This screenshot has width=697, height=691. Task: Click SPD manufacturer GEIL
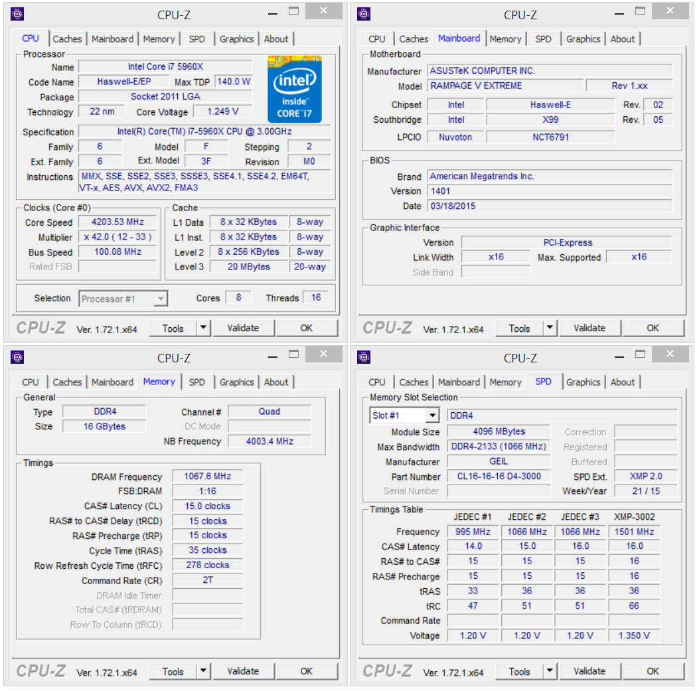[x=499, y=461]
